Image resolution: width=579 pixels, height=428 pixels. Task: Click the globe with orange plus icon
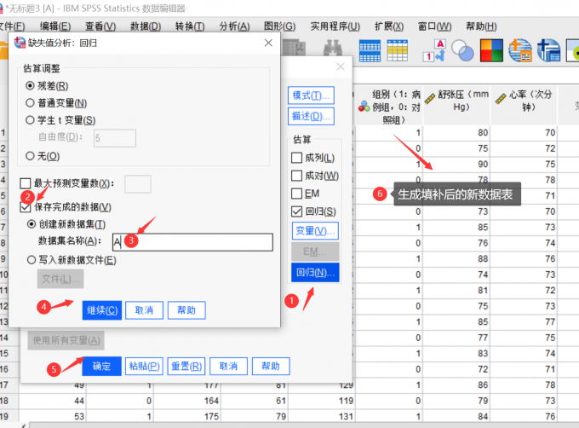tap(520, 50)
